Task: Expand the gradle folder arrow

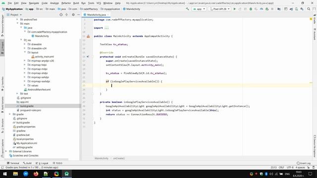Action: click(10, 114)
